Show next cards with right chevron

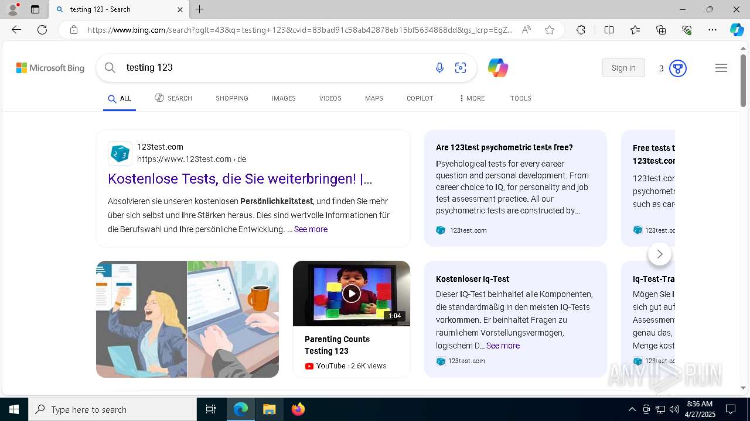(x=660, y=254)
